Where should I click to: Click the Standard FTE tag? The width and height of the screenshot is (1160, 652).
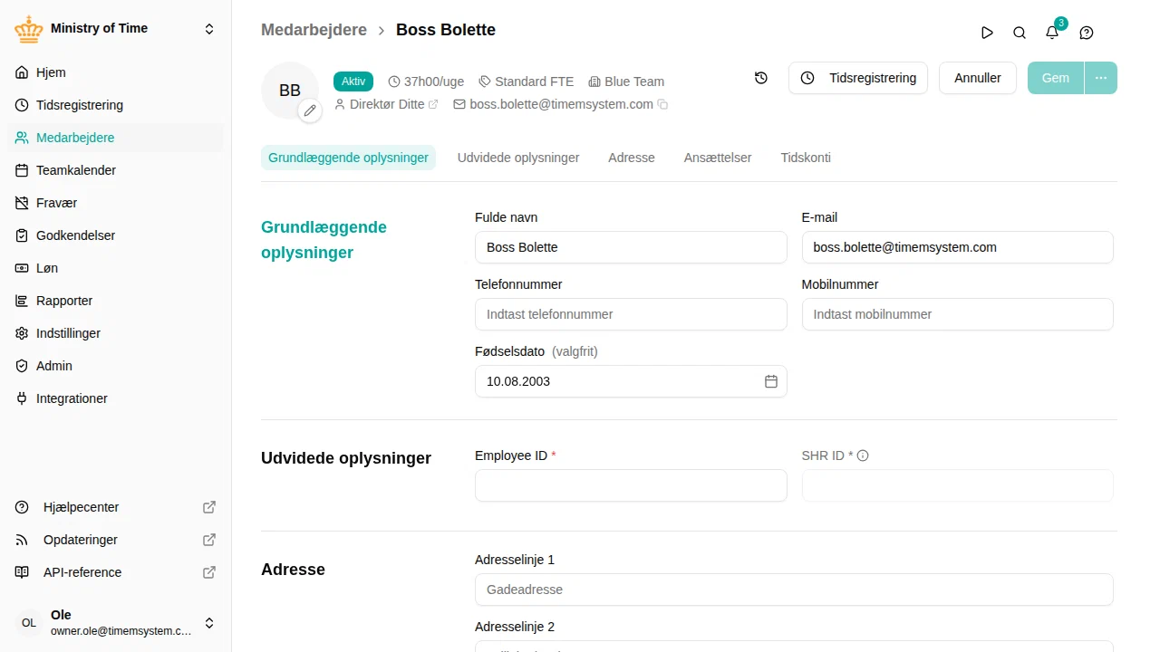527,81
